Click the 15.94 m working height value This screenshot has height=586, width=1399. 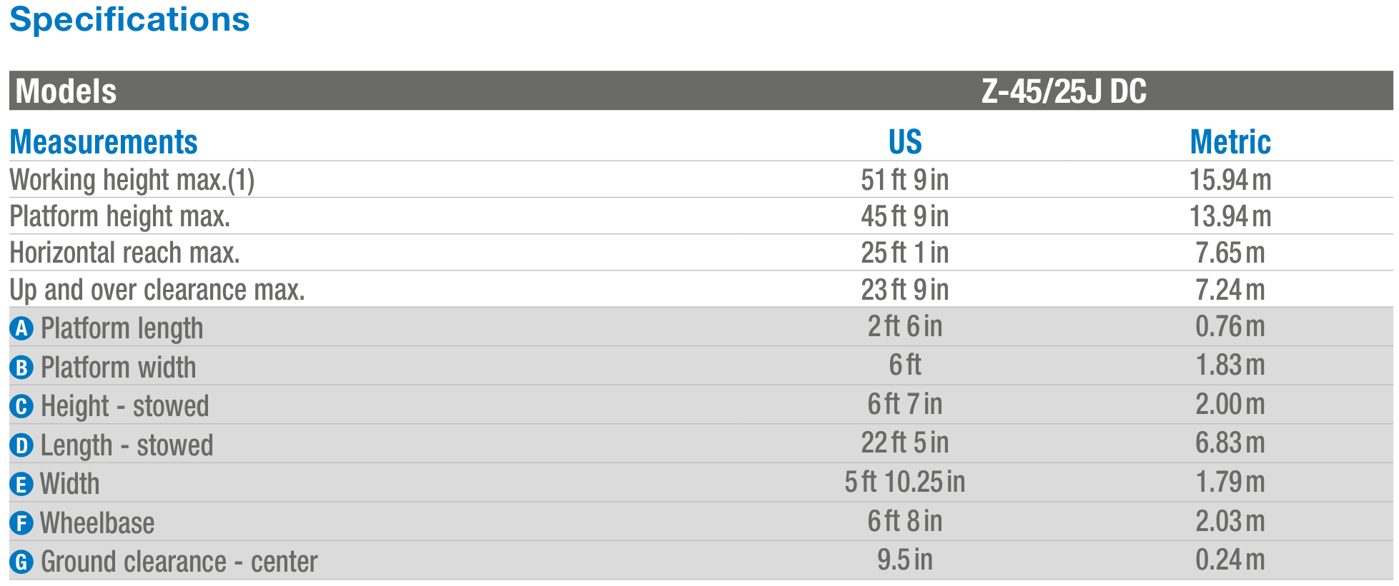(x=1230, y=180)
